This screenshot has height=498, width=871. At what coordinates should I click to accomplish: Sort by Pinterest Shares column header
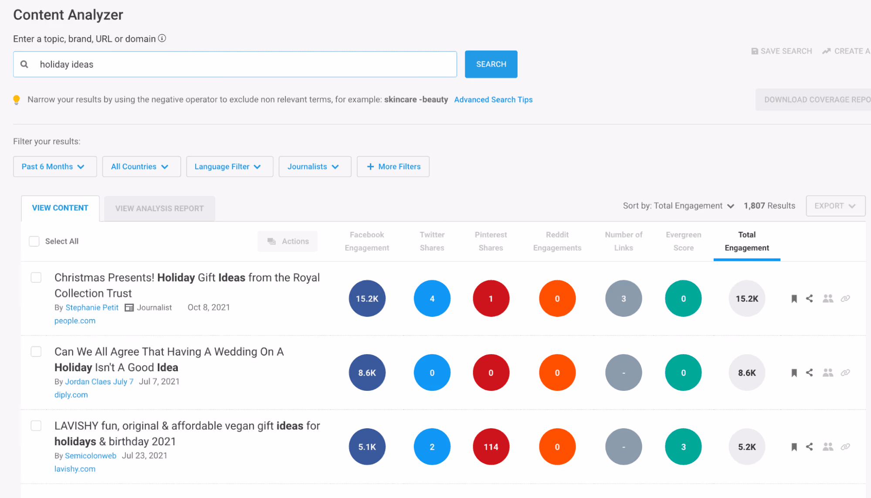pyautogui.click(x=491, y=241)
